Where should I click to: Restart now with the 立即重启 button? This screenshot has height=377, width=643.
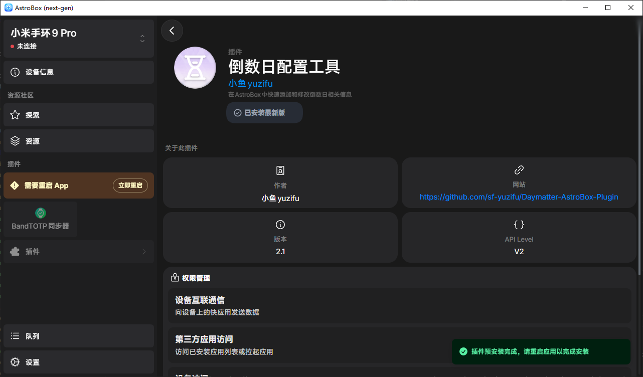[130, 185]
